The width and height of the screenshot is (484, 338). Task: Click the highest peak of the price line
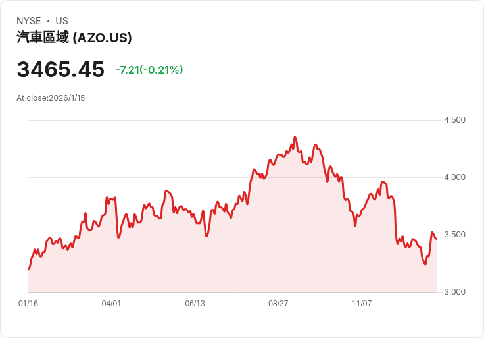(x=295, y=137)
